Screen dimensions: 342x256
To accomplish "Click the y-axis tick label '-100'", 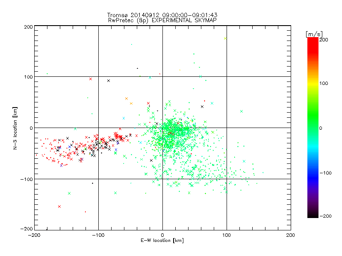I will click(x=27, y=179).
